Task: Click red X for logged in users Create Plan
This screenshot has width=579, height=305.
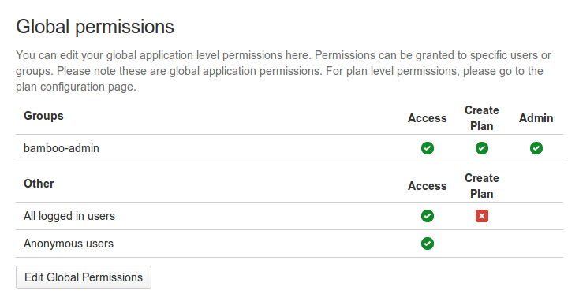Action: (481, 216)
